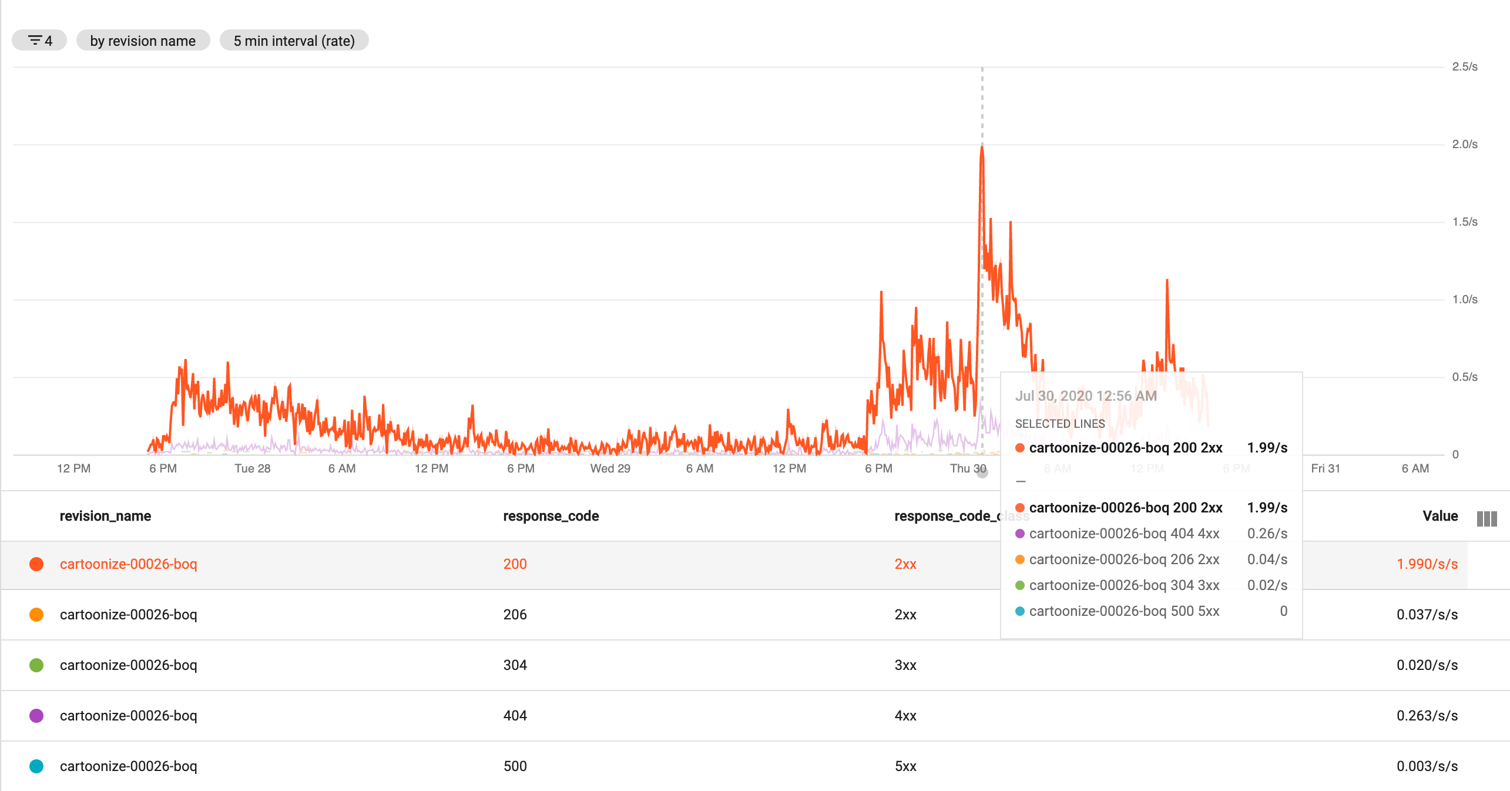Toggle the green 304 series legend dot
Screen dimensions: 1510x791
[x=36, y=665]
